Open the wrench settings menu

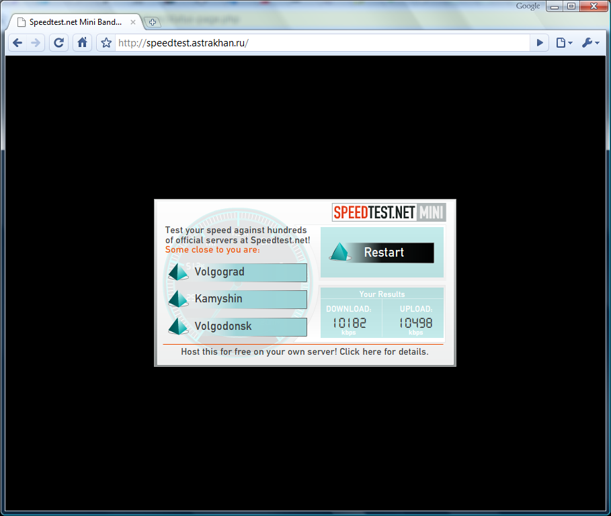590,43
